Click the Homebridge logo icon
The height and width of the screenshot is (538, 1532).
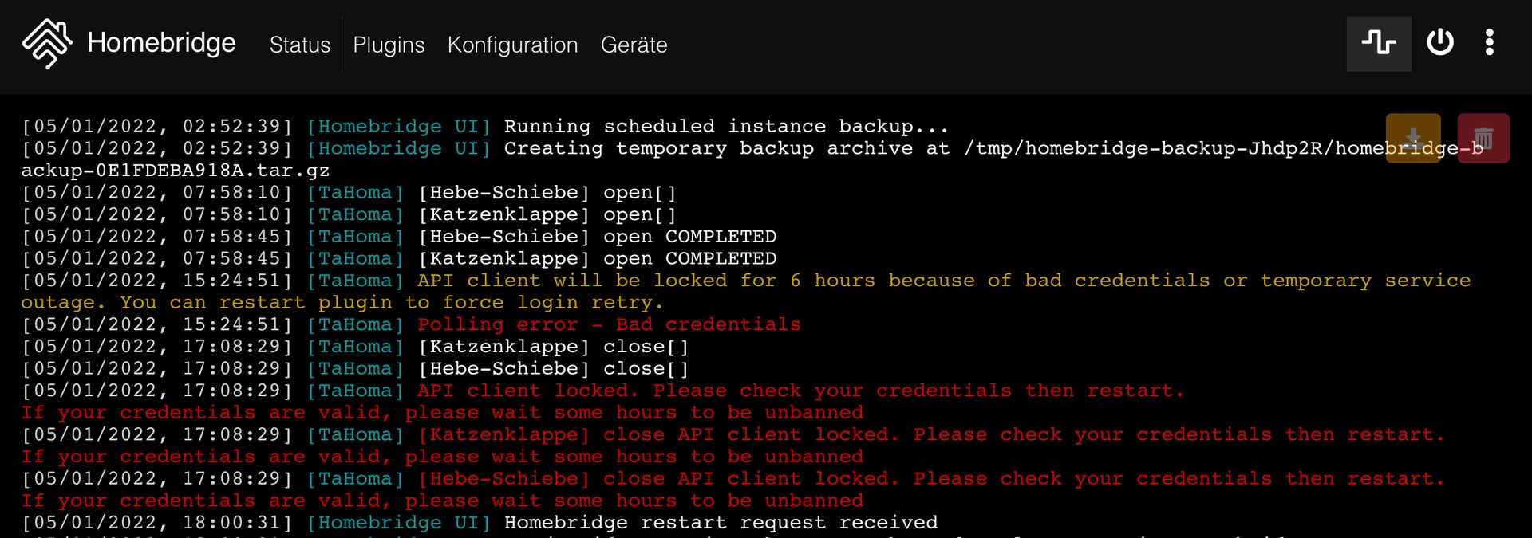tap(47, 43)
